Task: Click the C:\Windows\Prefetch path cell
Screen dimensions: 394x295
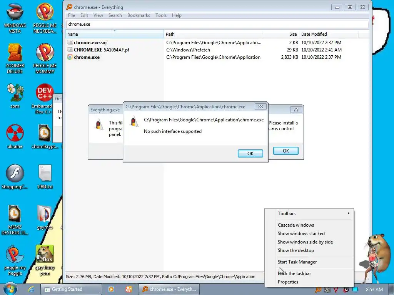Action: [x=188, y=50]
